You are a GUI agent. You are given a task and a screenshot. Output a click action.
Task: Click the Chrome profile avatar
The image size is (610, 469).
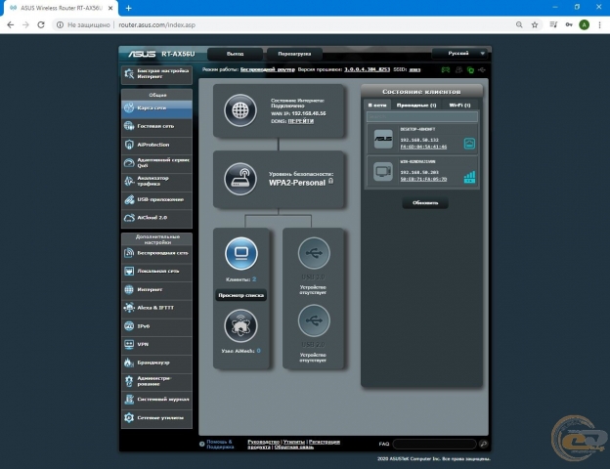click(x=584, y=24)
